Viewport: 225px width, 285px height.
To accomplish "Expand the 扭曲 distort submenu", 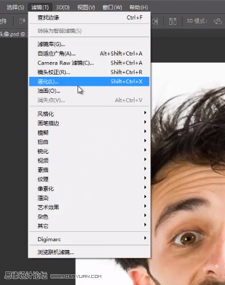I will click(89, 142).
